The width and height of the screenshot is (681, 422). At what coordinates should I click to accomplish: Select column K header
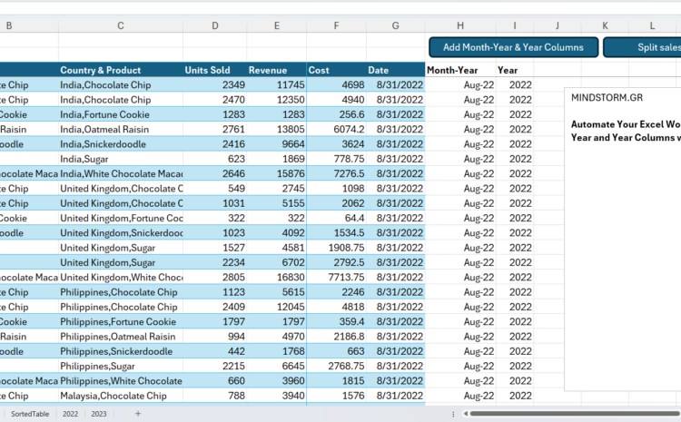(x=605, y=25)
